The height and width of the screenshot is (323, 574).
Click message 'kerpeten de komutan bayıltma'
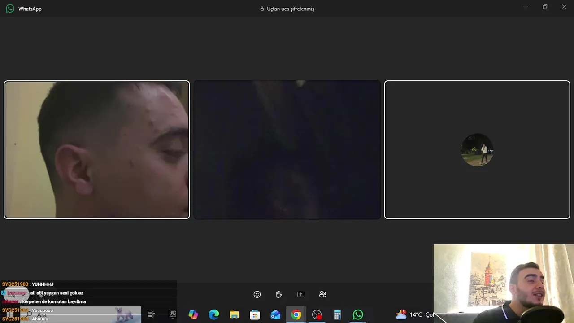(54, 301)
